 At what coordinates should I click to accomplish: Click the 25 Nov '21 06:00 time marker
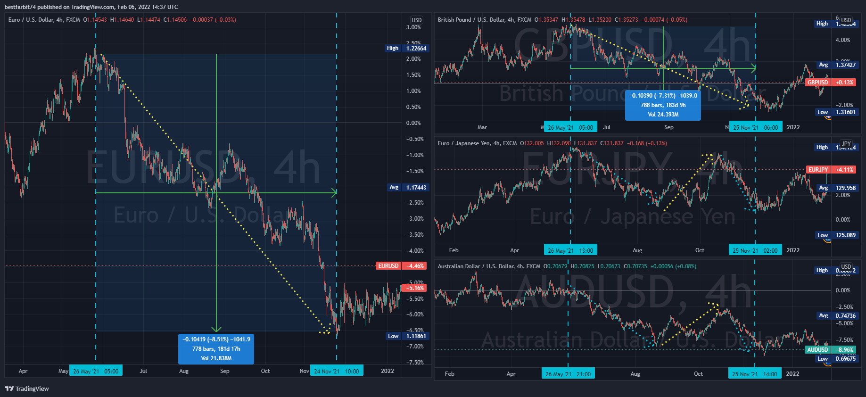pos(756,127)
